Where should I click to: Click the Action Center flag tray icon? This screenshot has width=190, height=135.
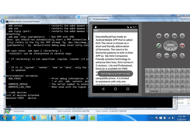156,118
